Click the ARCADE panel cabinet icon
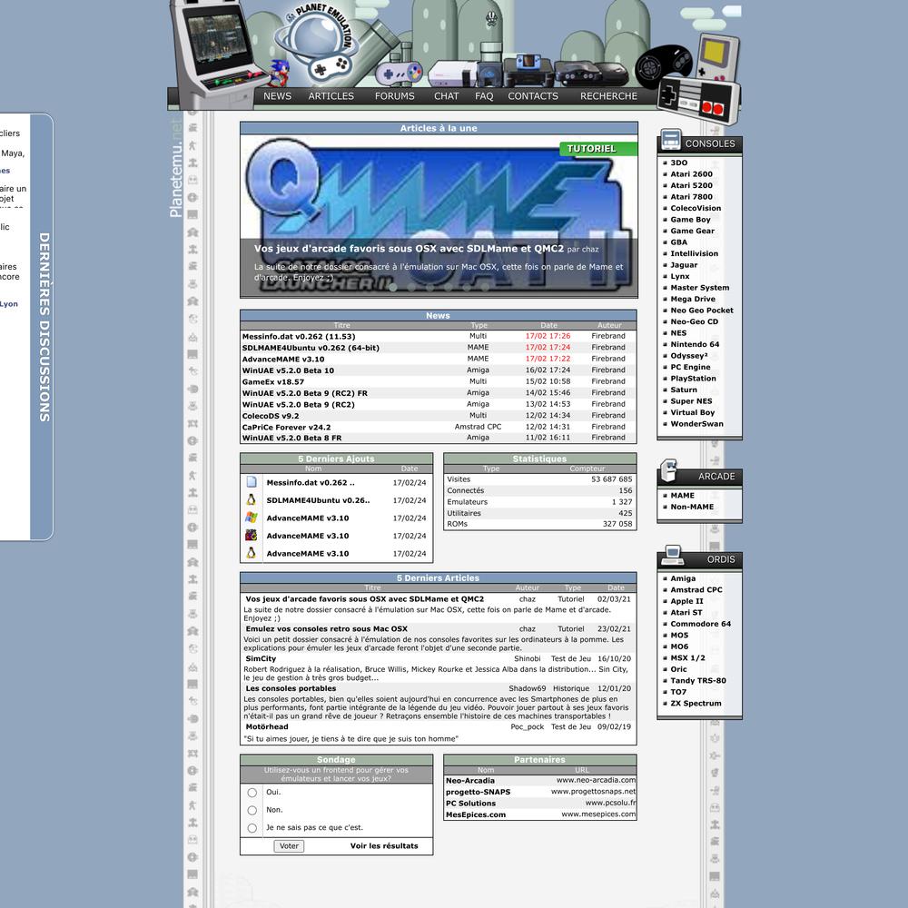The image size is (908, 908). pyautogui.click(x=669, y=470)
